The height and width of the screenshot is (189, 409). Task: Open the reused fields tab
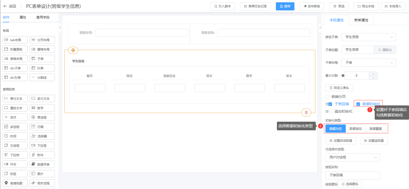(x=43, y=17)
